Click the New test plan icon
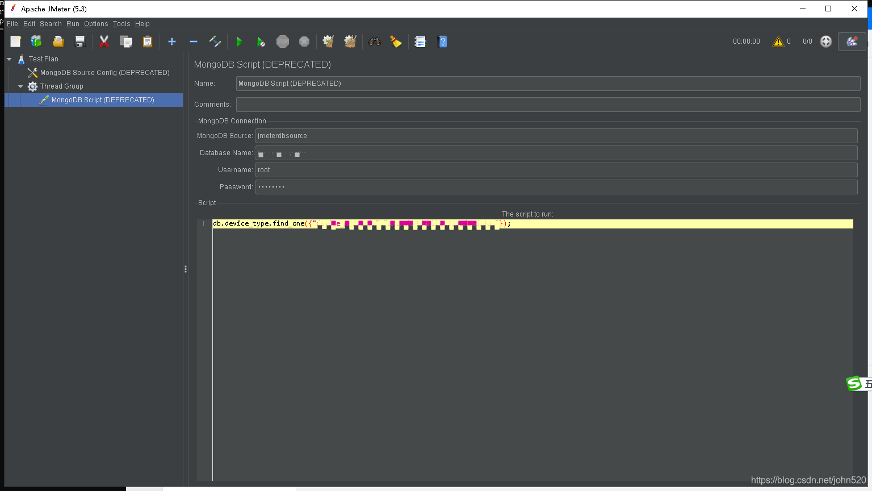872x491 pixels. coord(15,41)
